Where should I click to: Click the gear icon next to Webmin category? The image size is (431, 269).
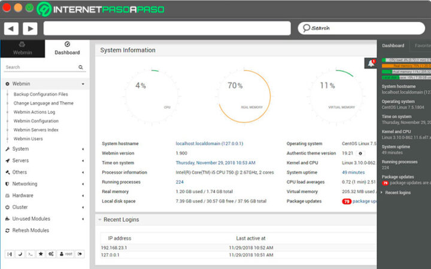(x=7, y=84)
